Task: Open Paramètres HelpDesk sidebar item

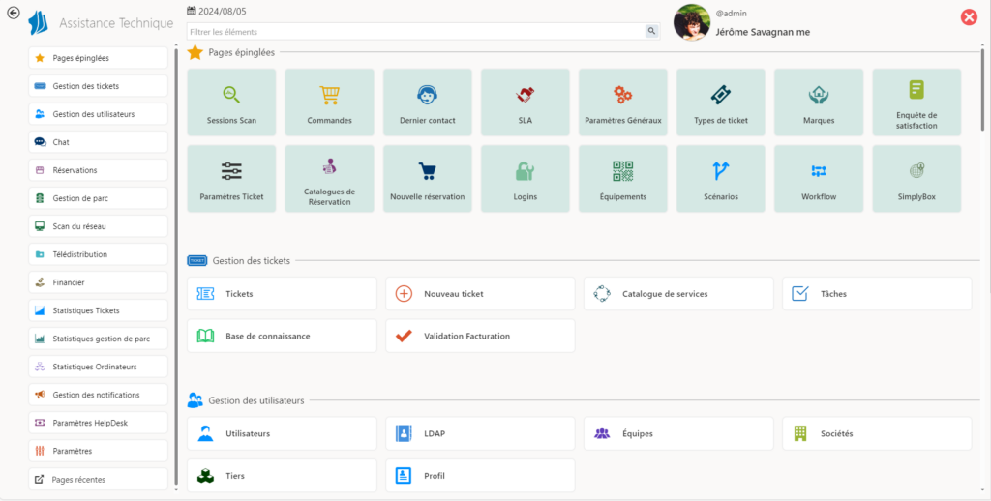Action: [98, 423]
